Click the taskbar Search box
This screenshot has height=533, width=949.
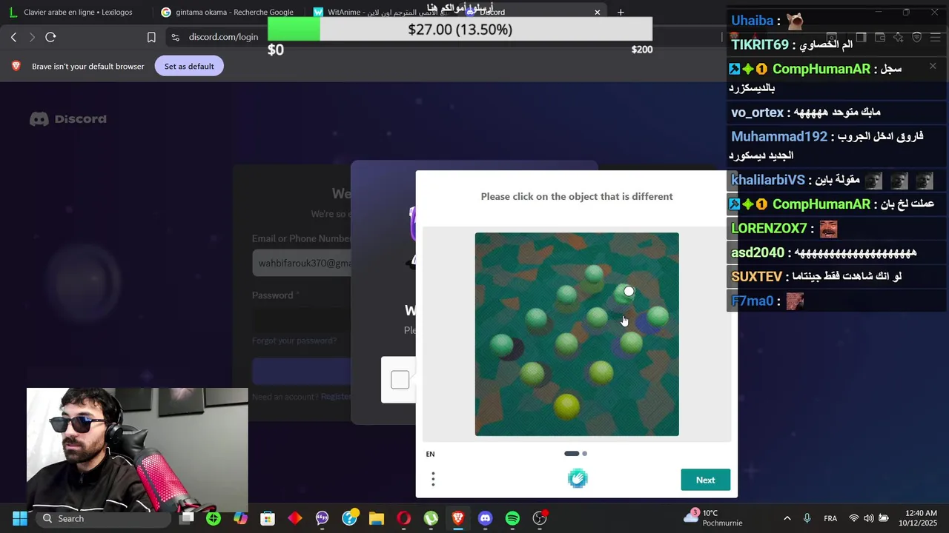pyautogui.click(x=104, y=518)
